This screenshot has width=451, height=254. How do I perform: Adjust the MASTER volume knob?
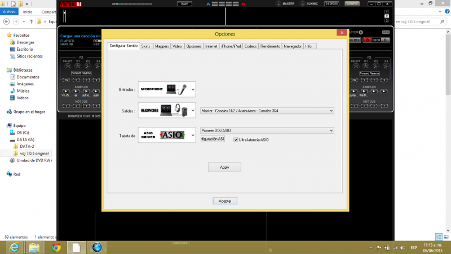[x=278, y=4]
